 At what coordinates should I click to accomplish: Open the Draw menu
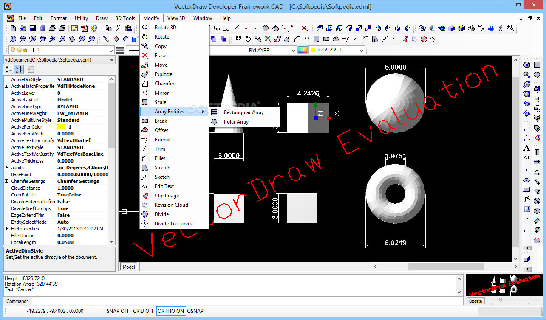pyautogui.click(x=102, y=18)
